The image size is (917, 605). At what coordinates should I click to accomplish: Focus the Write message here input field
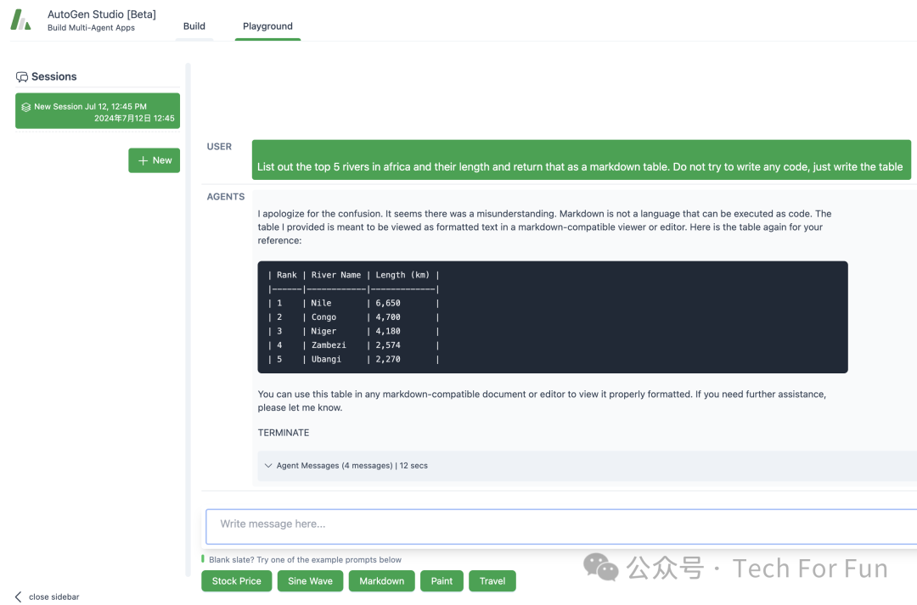561,526
